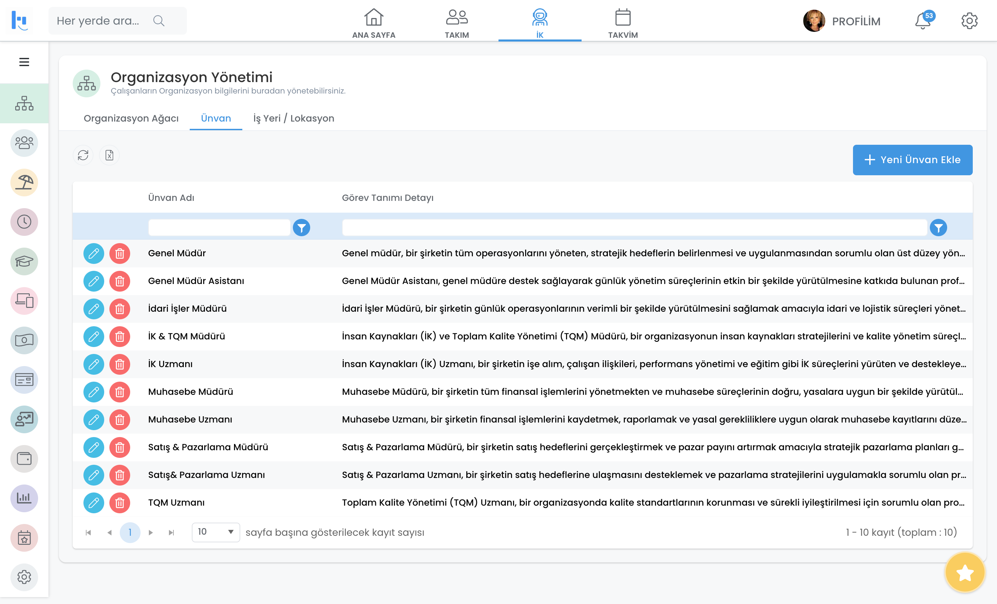
Task: Open the clock time-tracking sidebar icon
Action: (x=24, y=222)
